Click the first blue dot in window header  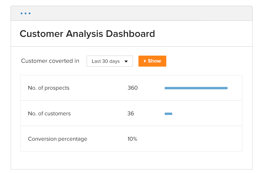pyautogui.click(x=22, y=13)
